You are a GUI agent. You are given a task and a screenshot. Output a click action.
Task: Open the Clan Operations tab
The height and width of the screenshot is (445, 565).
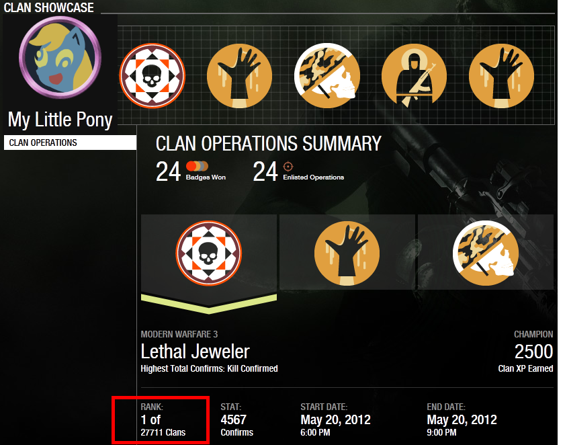[x=70, y=143]
